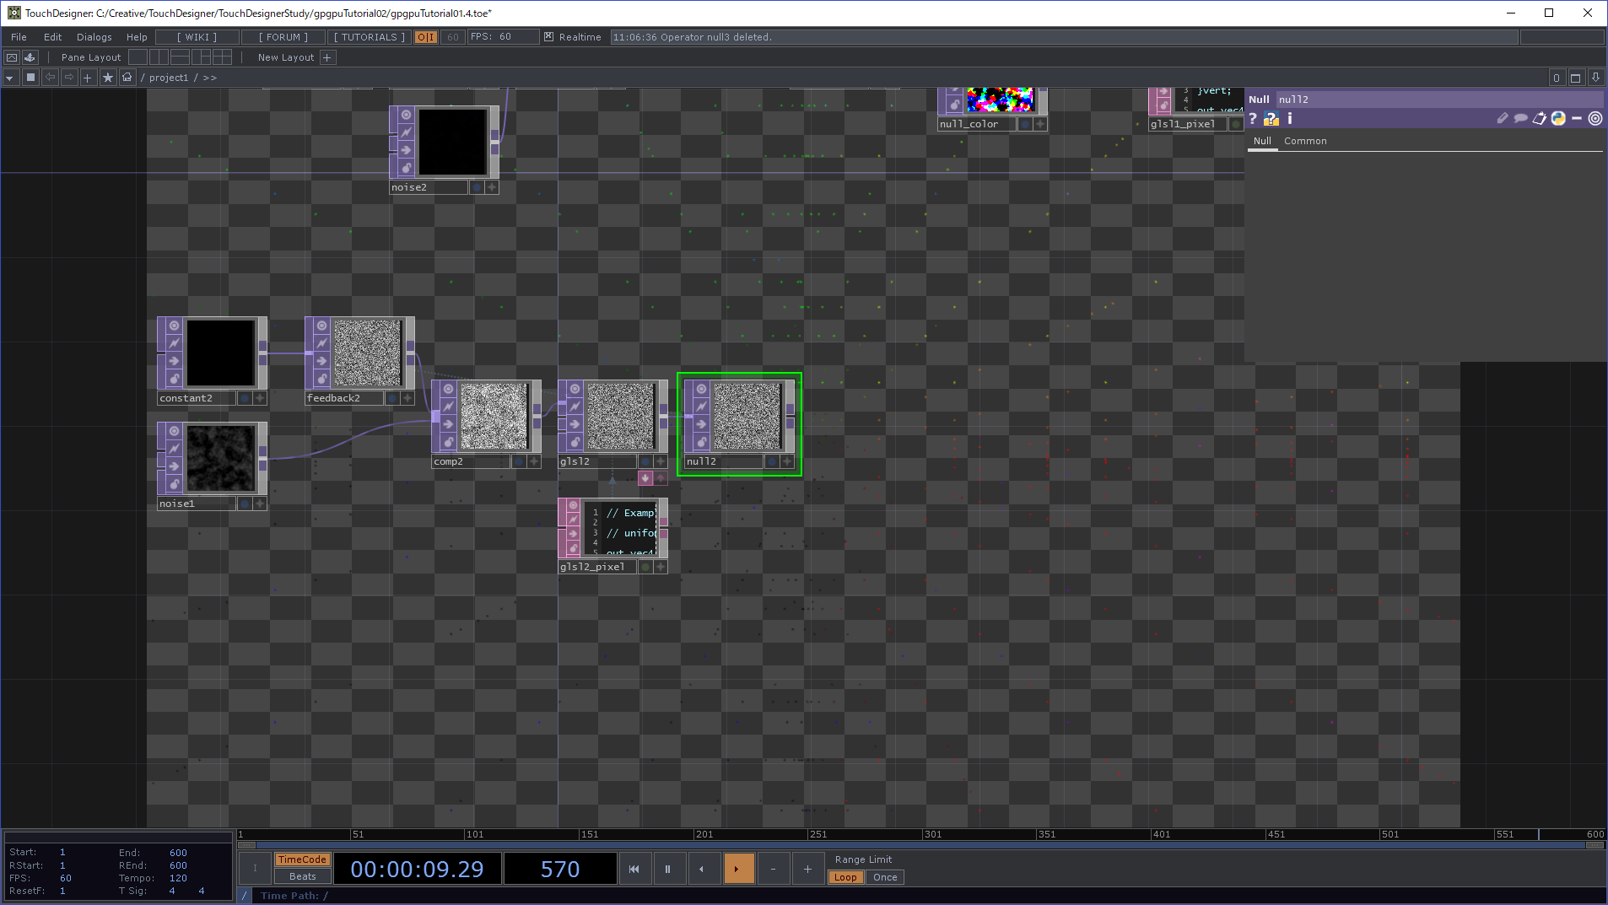The width and height of the screenshot is (1608, 905).
Task: Expand glsl2 node plus options
Action: 661,461
